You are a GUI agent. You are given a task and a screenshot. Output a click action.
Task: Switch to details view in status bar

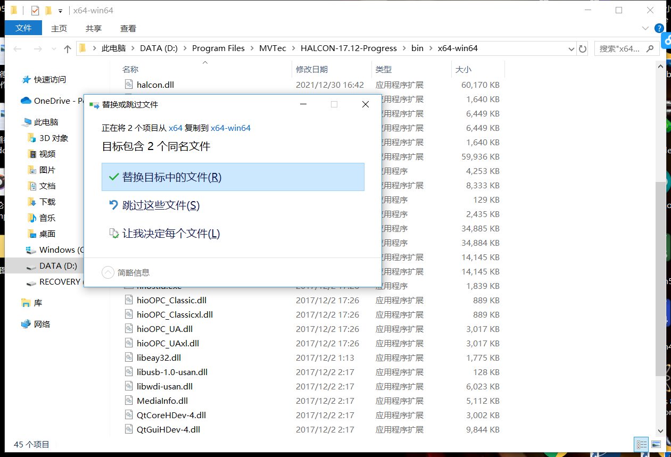tap(642, 444)
